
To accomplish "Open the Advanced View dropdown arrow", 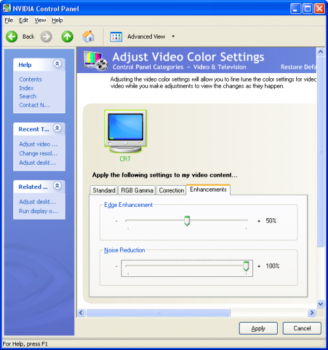I will 174,36.
